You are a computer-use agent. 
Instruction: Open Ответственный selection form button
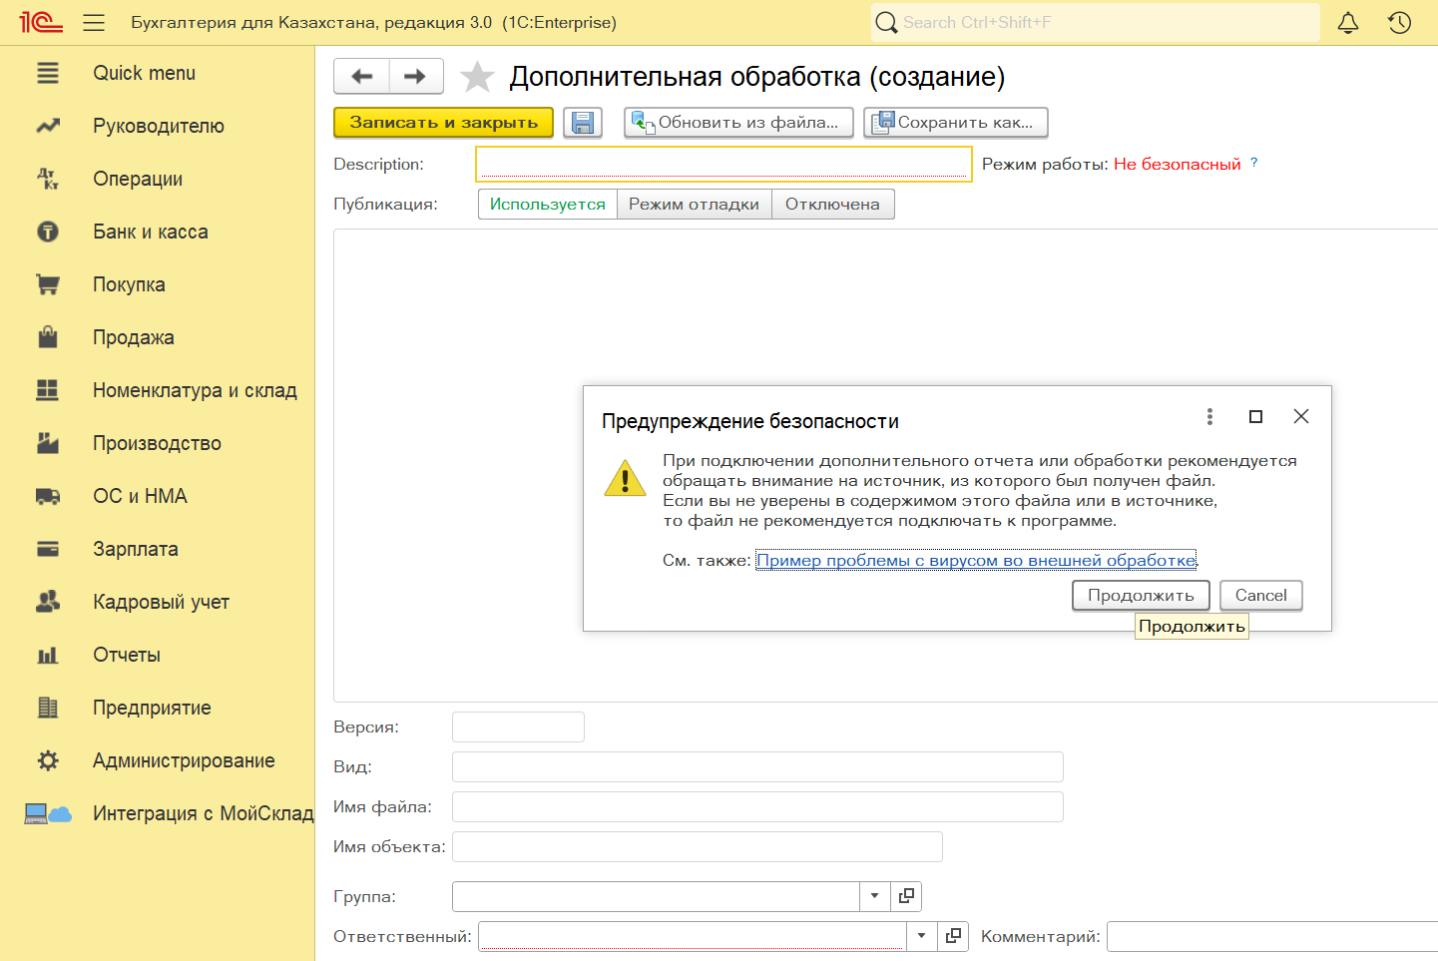click(x=953, y=936)
